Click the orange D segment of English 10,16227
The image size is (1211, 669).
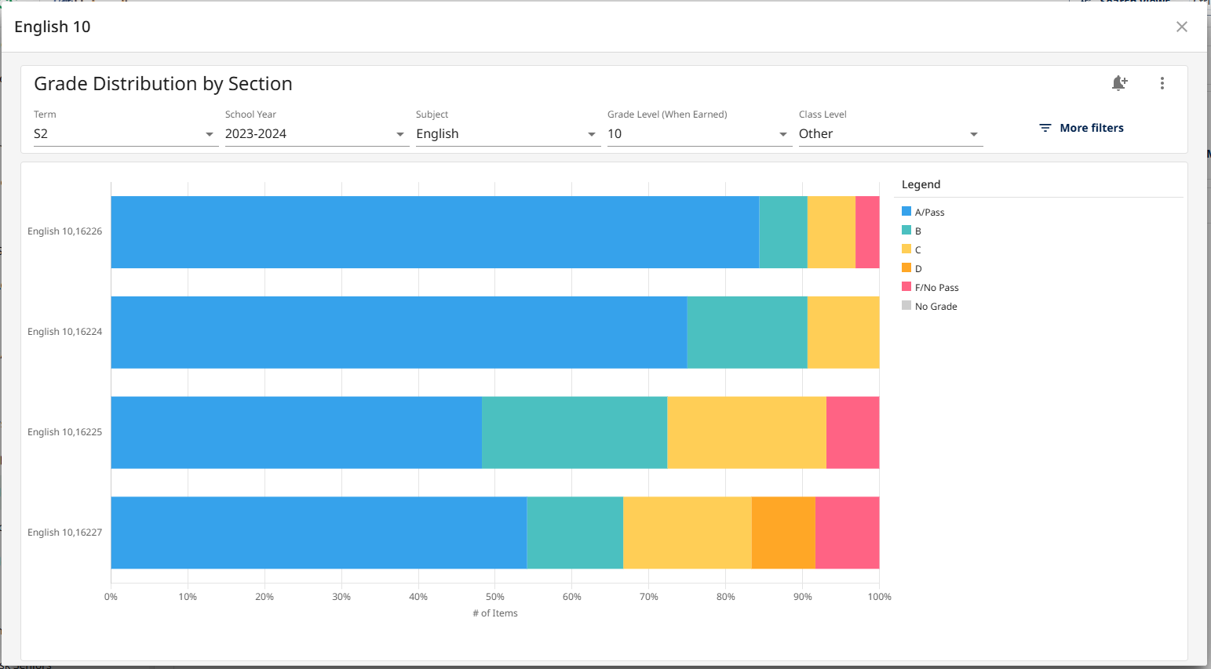coord(783,533)
